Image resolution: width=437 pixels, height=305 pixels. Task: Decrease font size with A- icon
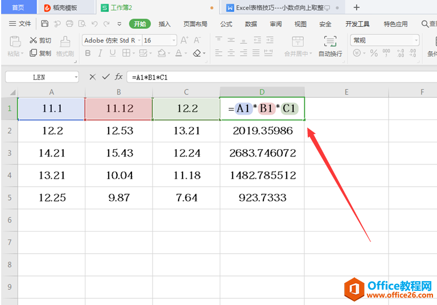coord(197,40)
